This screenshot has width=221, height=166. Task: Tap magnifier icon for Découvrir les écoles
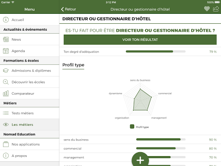pyautogui.click(x=6, y=82)
